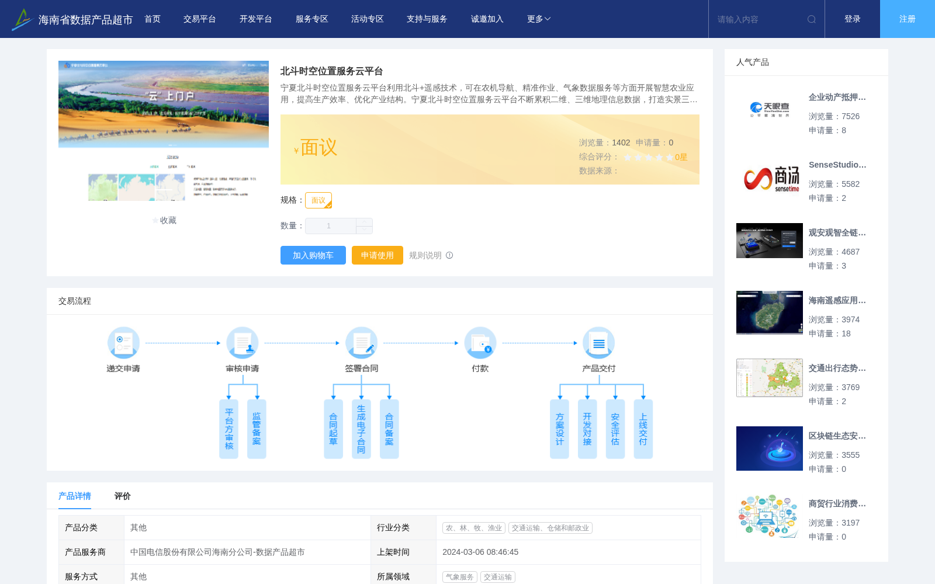The width and height of the screenshot is (935, 584).
Task: Open the 区块链生态安 product thumbnail
Action: [x=770, y=449]
